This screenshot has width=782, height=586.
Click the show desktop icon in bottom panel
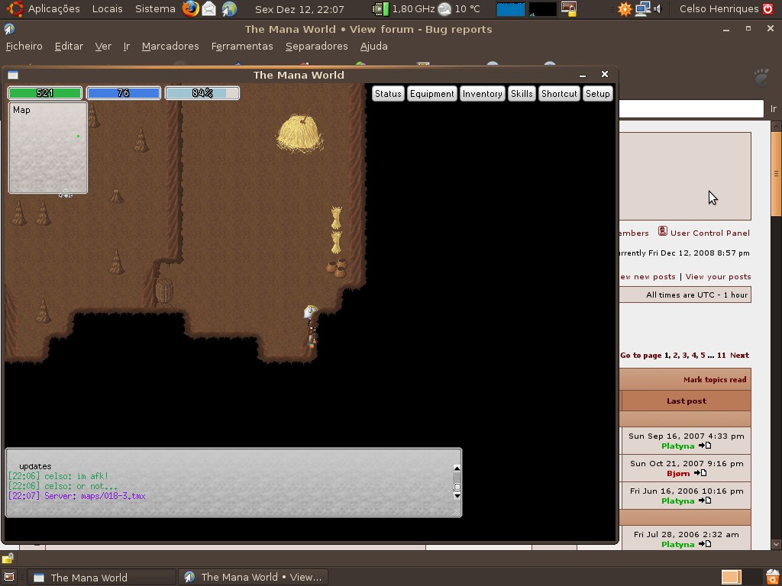tap(9, 577)
